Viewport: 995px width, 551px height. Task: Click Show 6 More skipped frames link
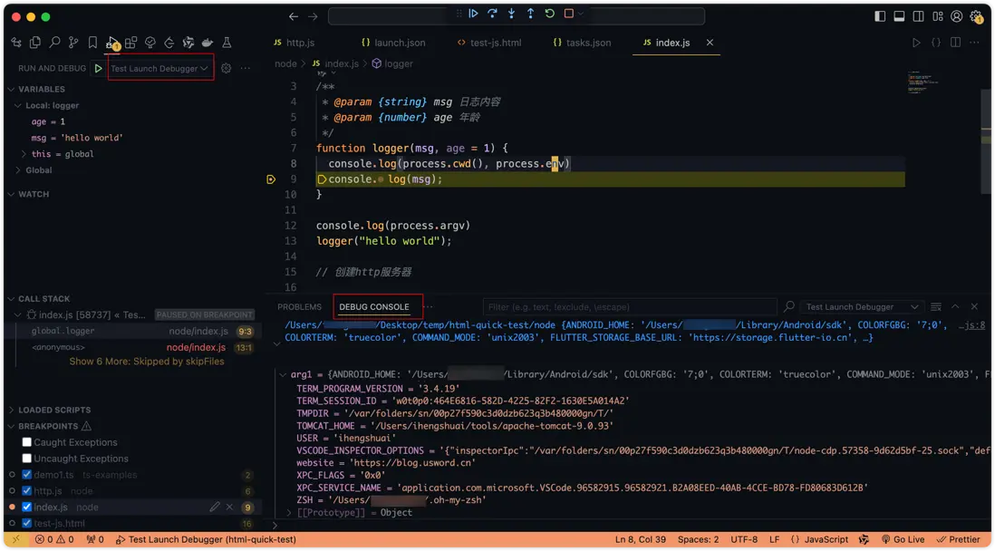147,362
